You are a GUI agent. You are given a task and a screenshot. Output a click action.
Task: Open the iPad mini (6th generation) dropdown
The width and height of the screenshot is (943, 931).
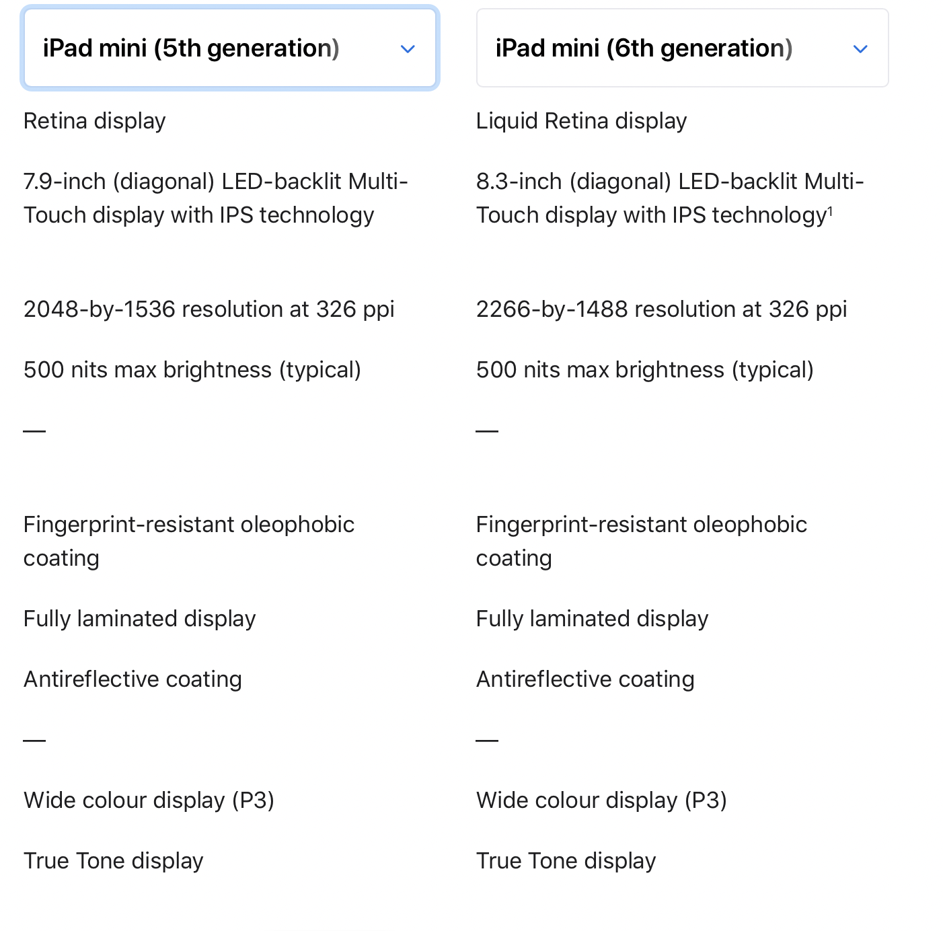click(682, 48)
